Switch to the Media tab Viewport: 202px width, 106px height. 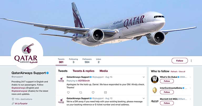(x=104, y=71)
